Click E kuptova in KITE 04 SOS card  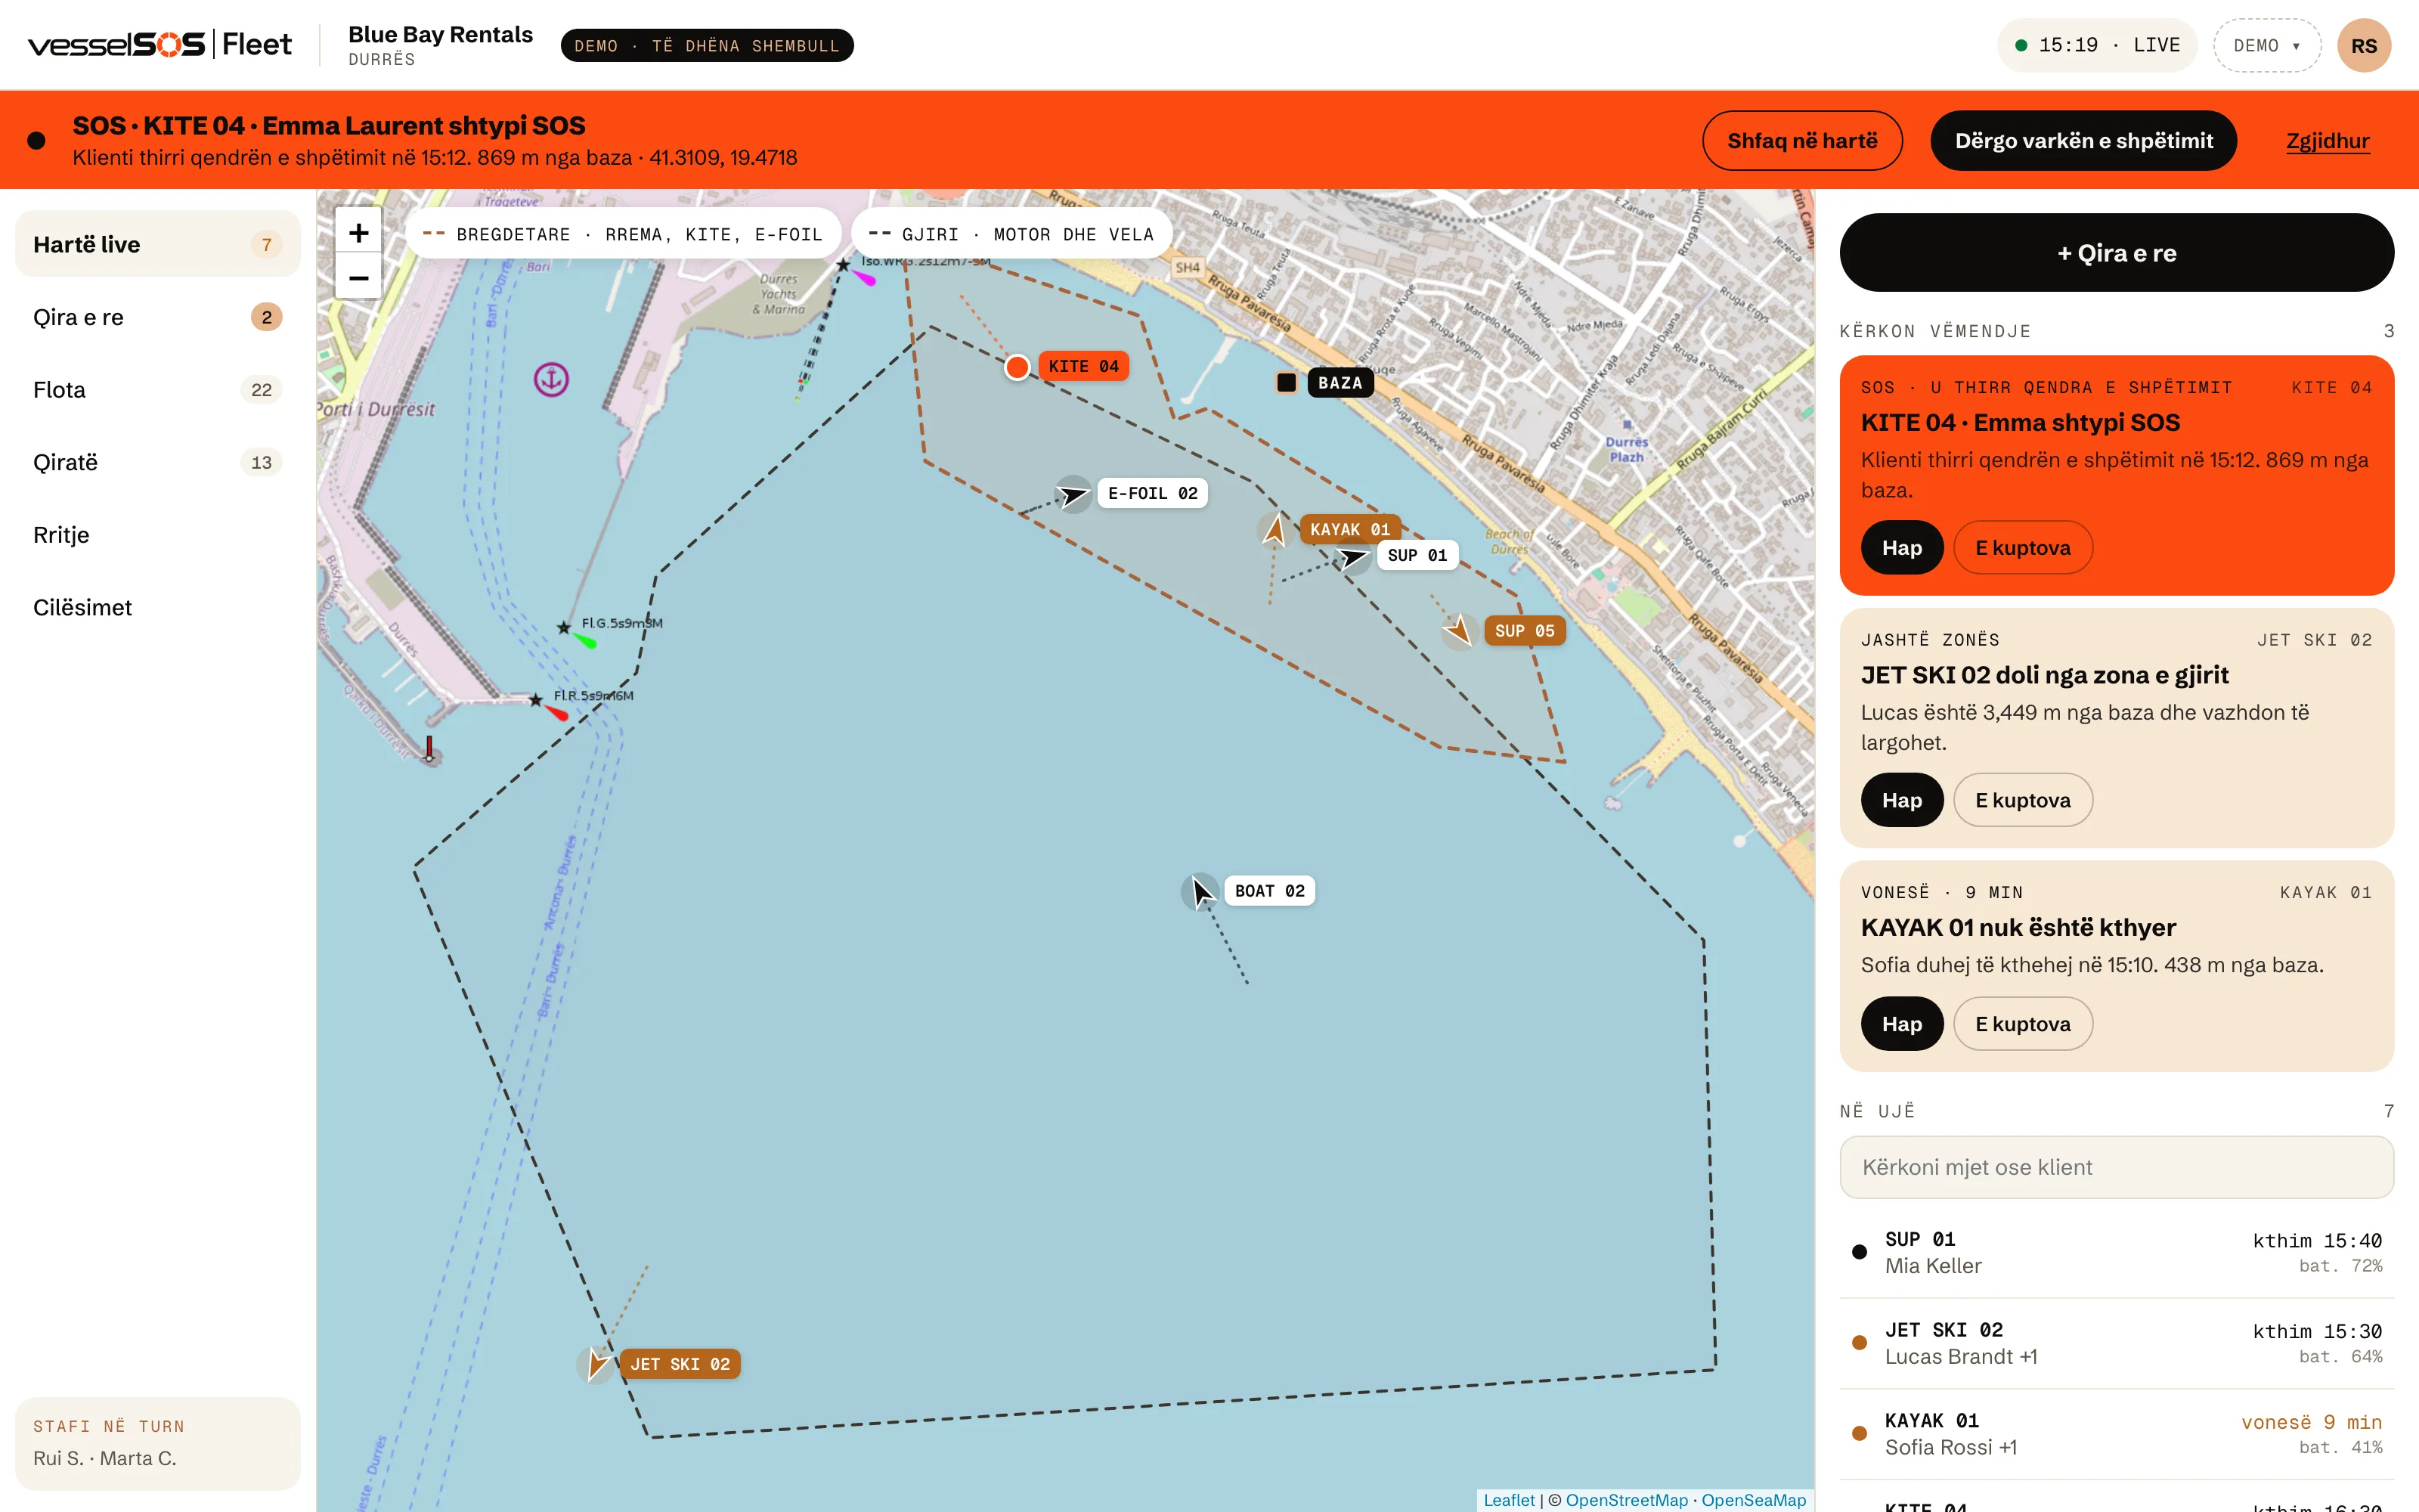2022,548
